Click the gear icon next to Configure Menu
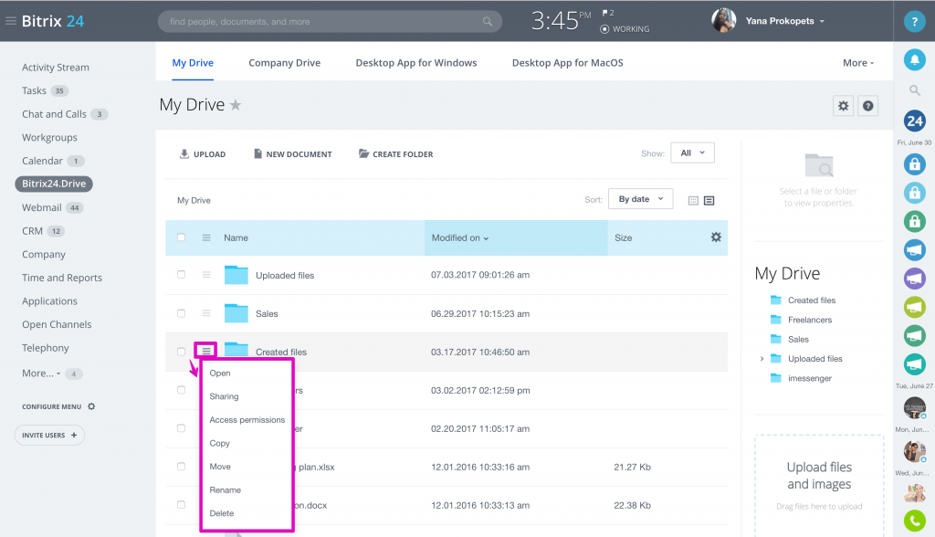This screenshot has height=537, width=935. coord(91,406)
